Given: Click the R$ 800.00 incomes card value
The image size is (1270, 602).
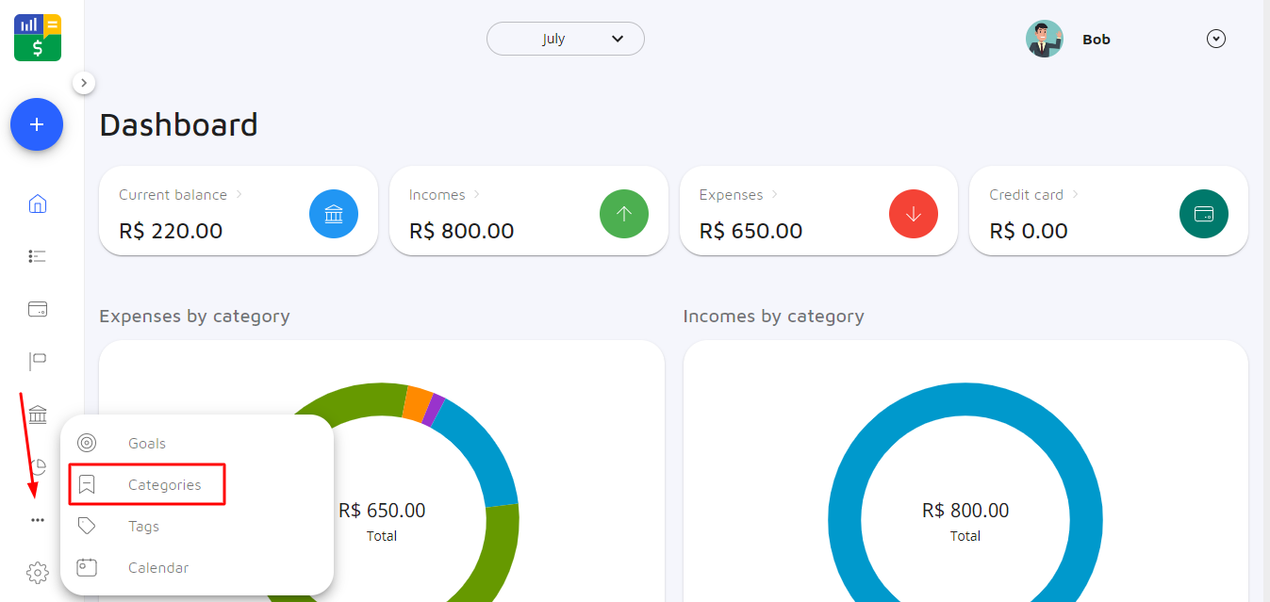Looking at the screenshot, I should 462,231.
